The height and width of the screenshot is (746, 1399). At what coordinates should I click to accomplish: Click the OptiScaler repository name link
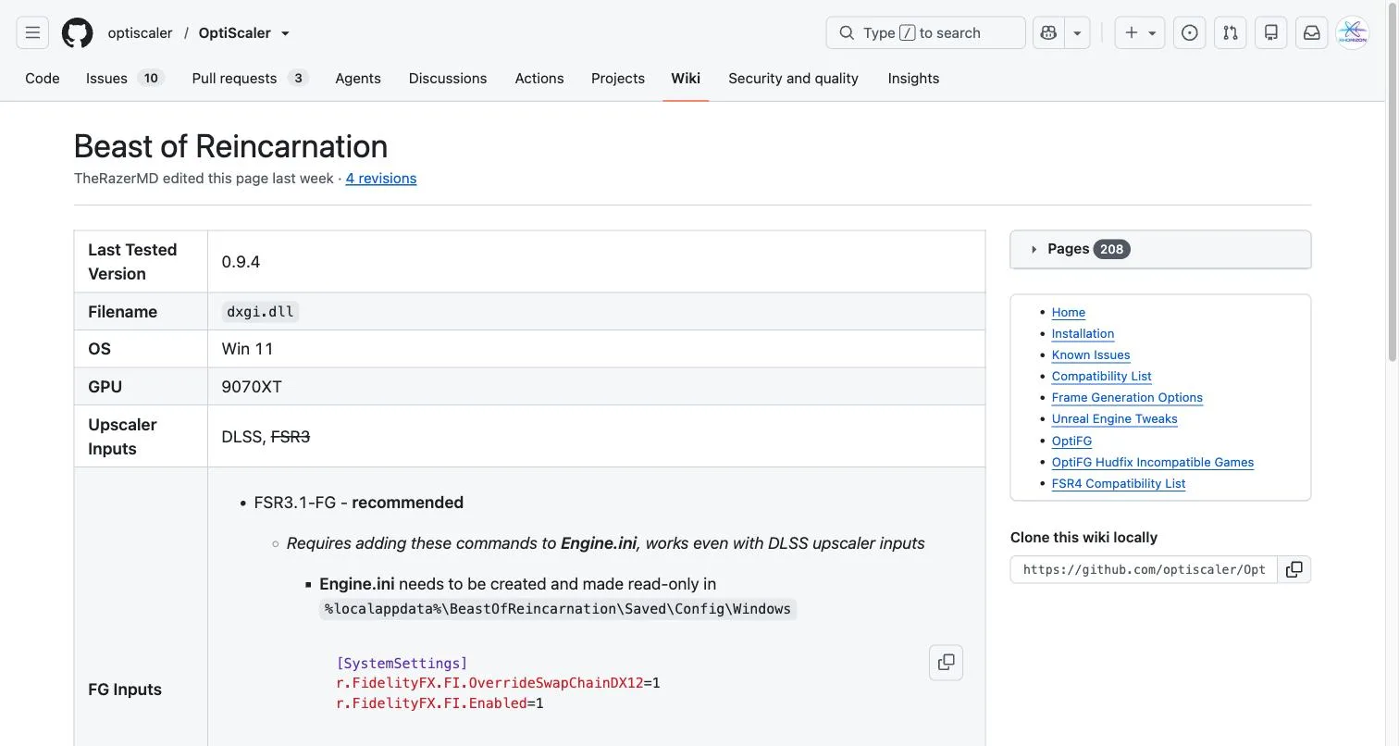[x=235, y=32]
